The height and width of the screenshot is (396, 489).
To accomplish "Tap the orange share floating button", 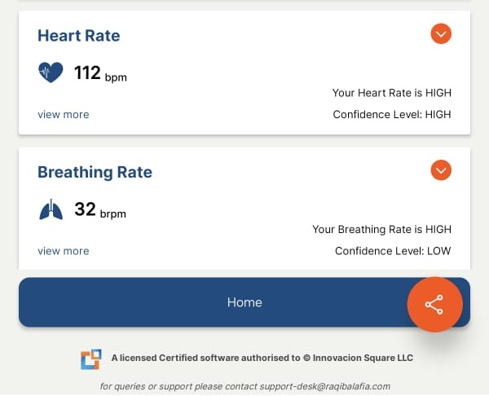I will tap(434, 305).
